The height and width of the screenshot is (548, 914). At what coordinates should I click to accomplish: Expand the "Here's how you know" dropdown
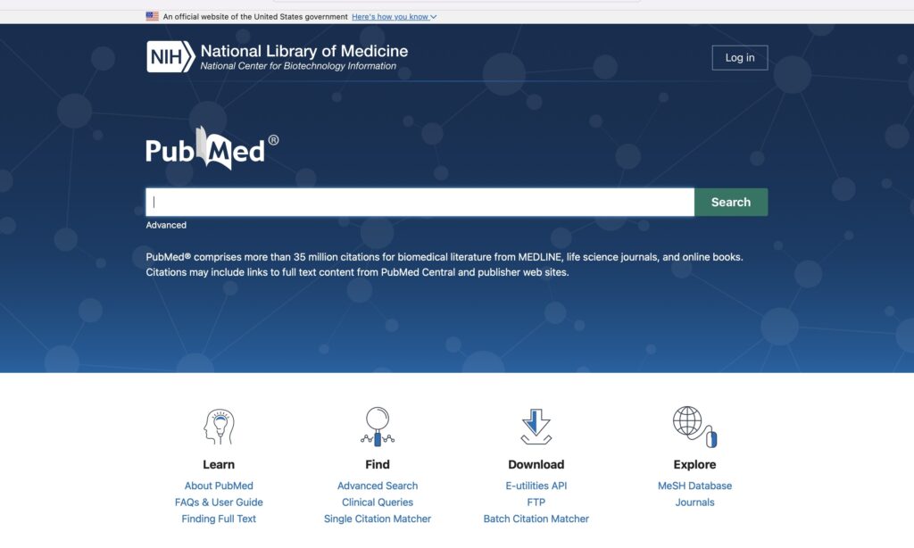(394, 17)
